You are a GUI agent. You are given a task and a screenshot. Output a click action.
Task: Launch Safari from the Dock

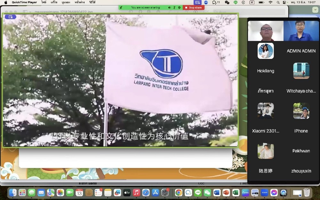pos(146,192)
